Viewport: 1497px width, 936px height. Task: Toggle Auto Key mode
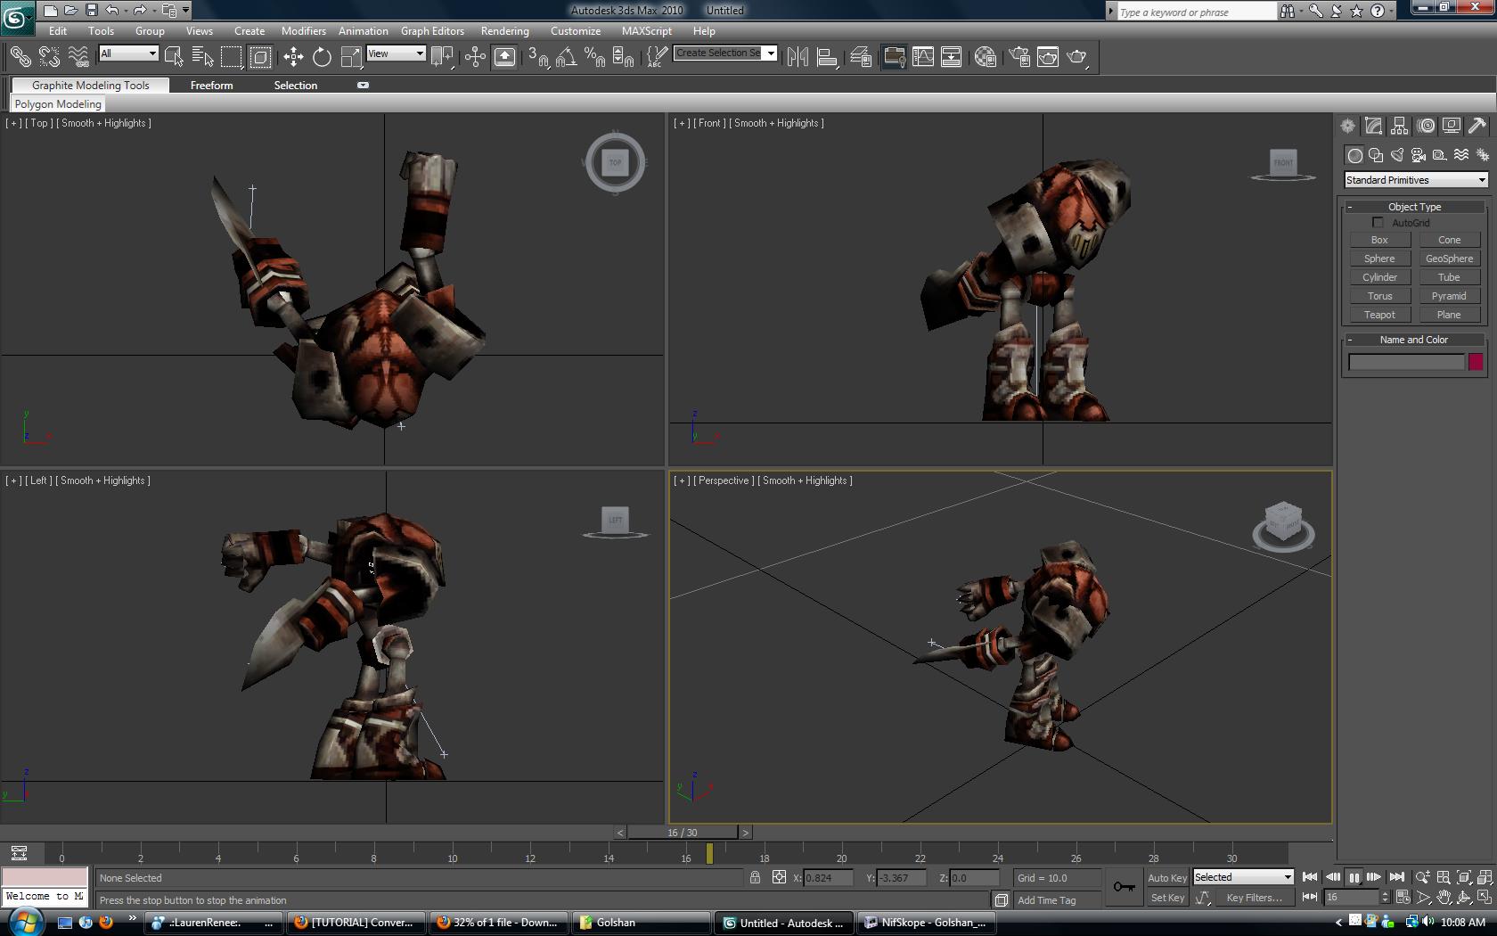click(1166, 878)
